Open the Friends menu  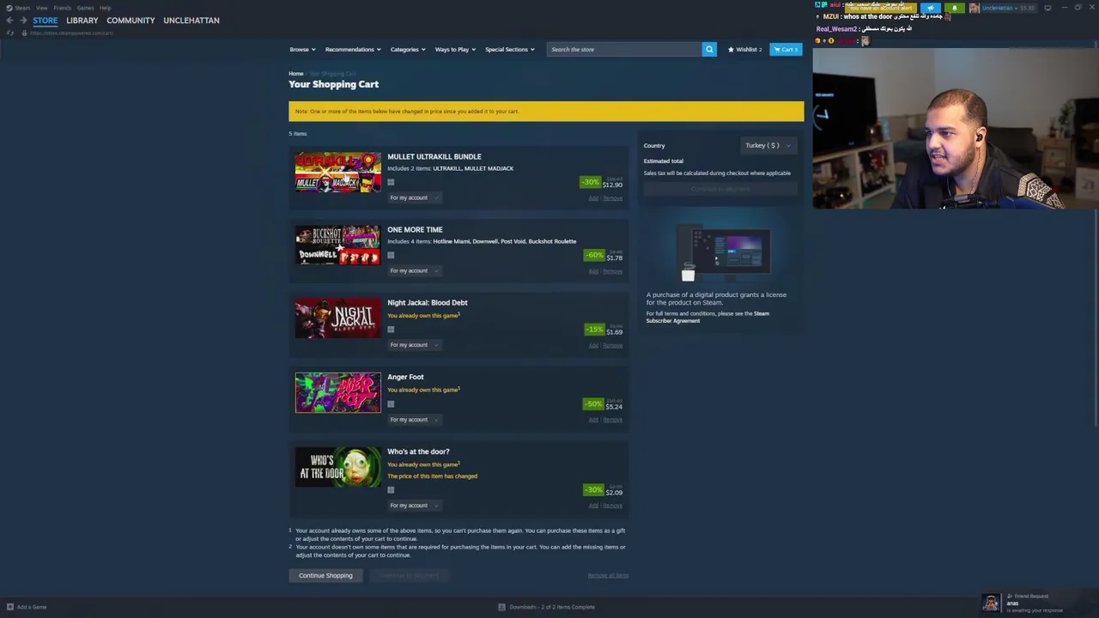pos(63,8)
